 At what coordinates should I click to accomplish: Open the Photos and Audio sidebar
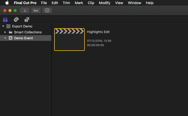pyautogui.click(x=16, y=20)
